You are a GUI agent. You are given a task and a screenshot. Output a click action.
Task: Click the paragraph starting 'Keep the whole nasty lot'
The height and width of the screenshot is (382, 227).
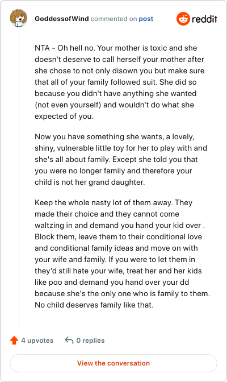tap(122, 254)
